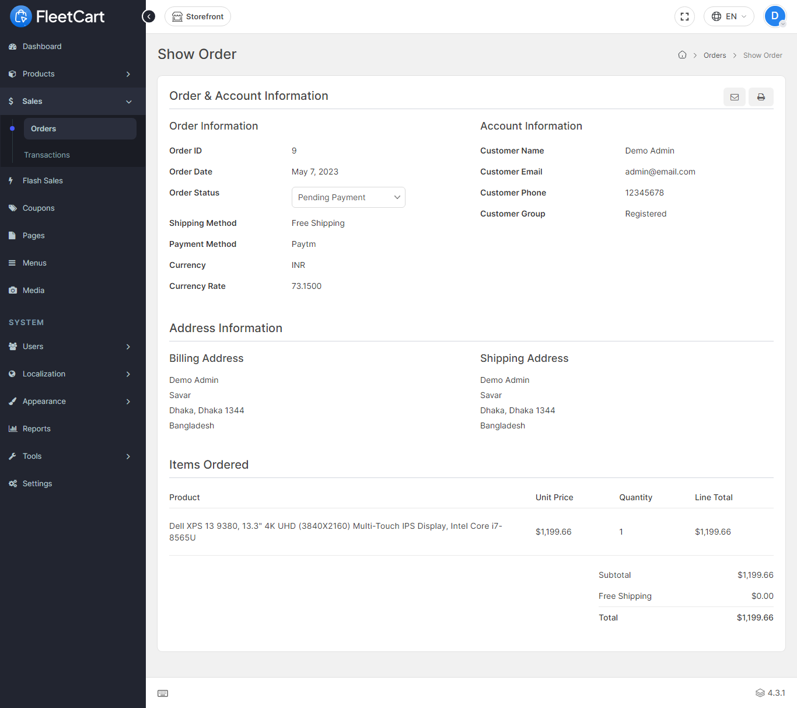Open the Pages section
Image resolution: width=797 pixels, height=708 pixels.
pyautogui.click(x=73, y=236)
